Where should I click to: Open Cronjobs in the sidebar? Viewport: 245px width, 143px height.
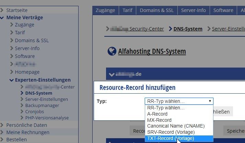click(34, 111)
